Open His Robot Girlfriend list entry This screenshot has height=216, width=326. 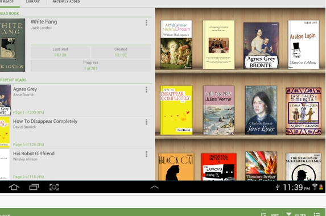(76, 164)
